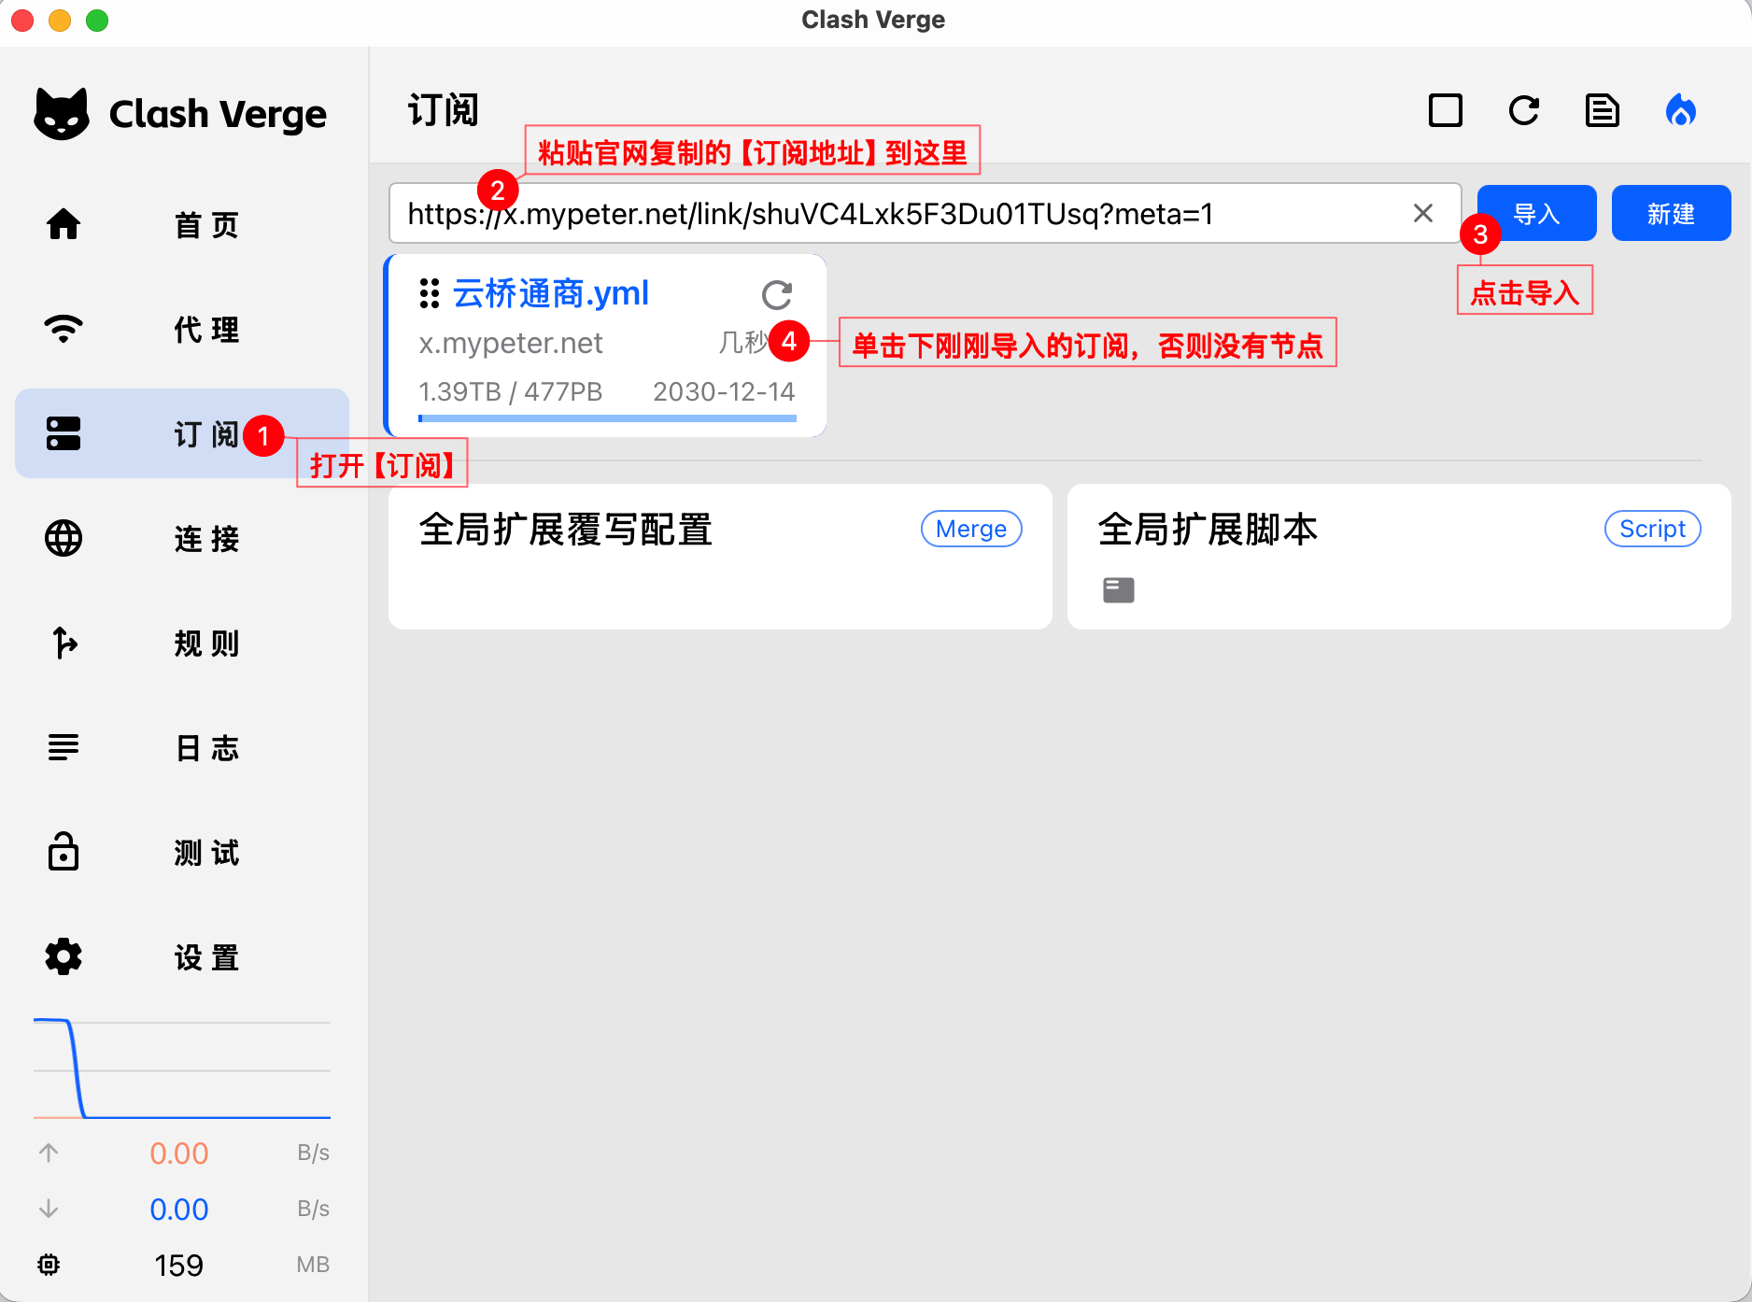Screen dimensions: 1752x1302
Task: Open the 设置 settings page
Action: (182, 956)
